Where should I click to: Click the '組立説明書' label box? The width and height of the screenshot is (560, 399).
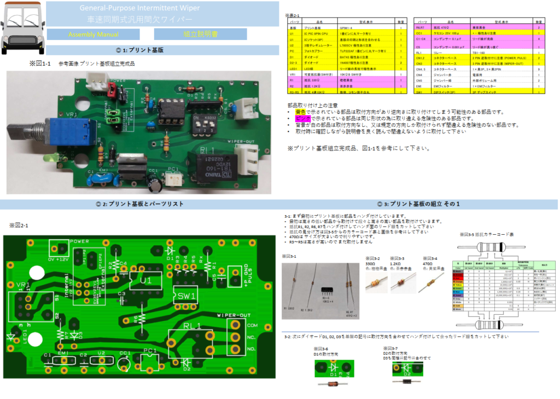200,34
